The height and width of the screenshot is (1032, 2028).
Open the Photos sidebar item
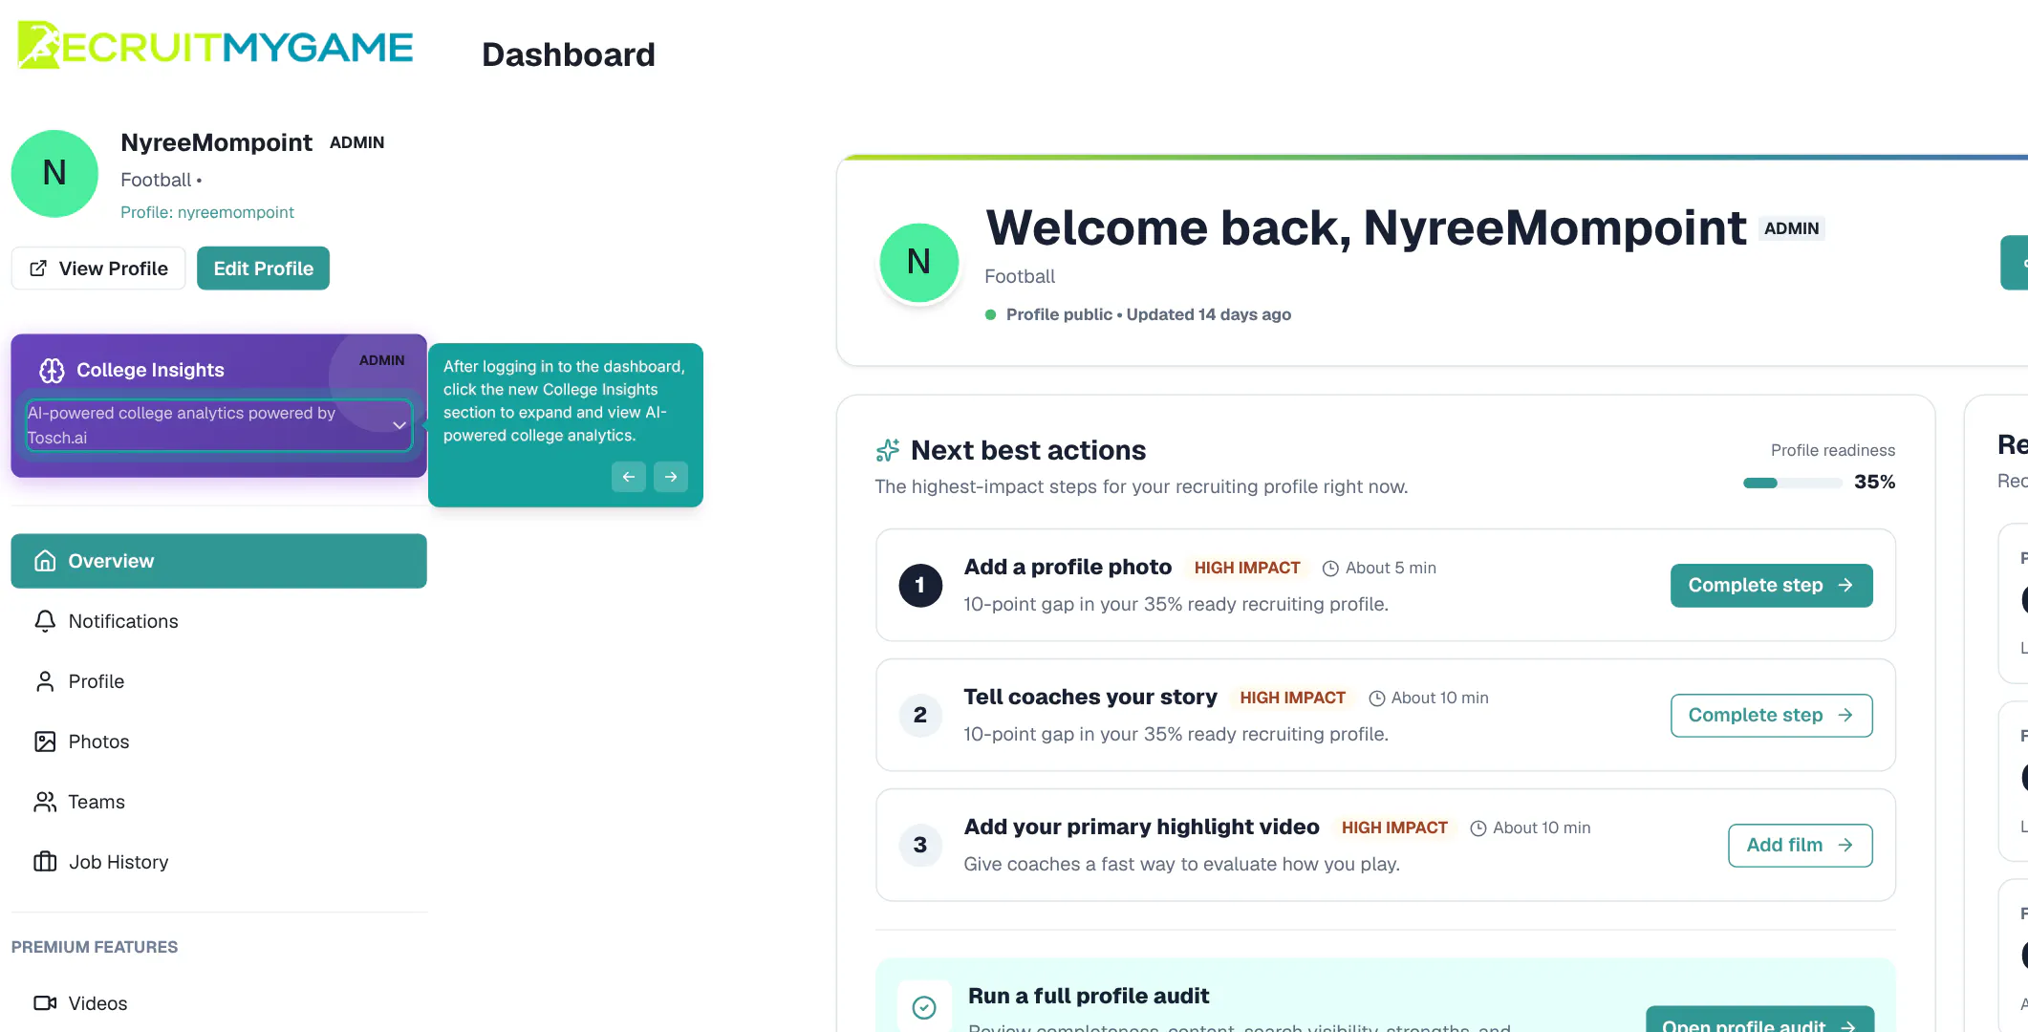point(219,742)
